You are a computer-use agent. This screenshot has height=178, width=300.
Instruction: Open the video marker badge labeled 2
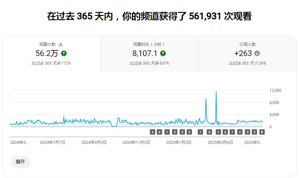pos(189,132)
